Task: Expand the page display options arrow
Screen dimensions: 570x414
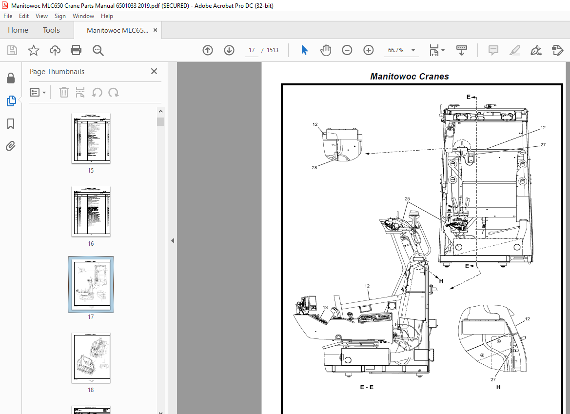Action: (443, 50)
